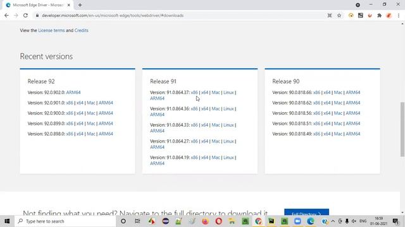
Task: Click the Release 90 heading
Action: [286, 81]
